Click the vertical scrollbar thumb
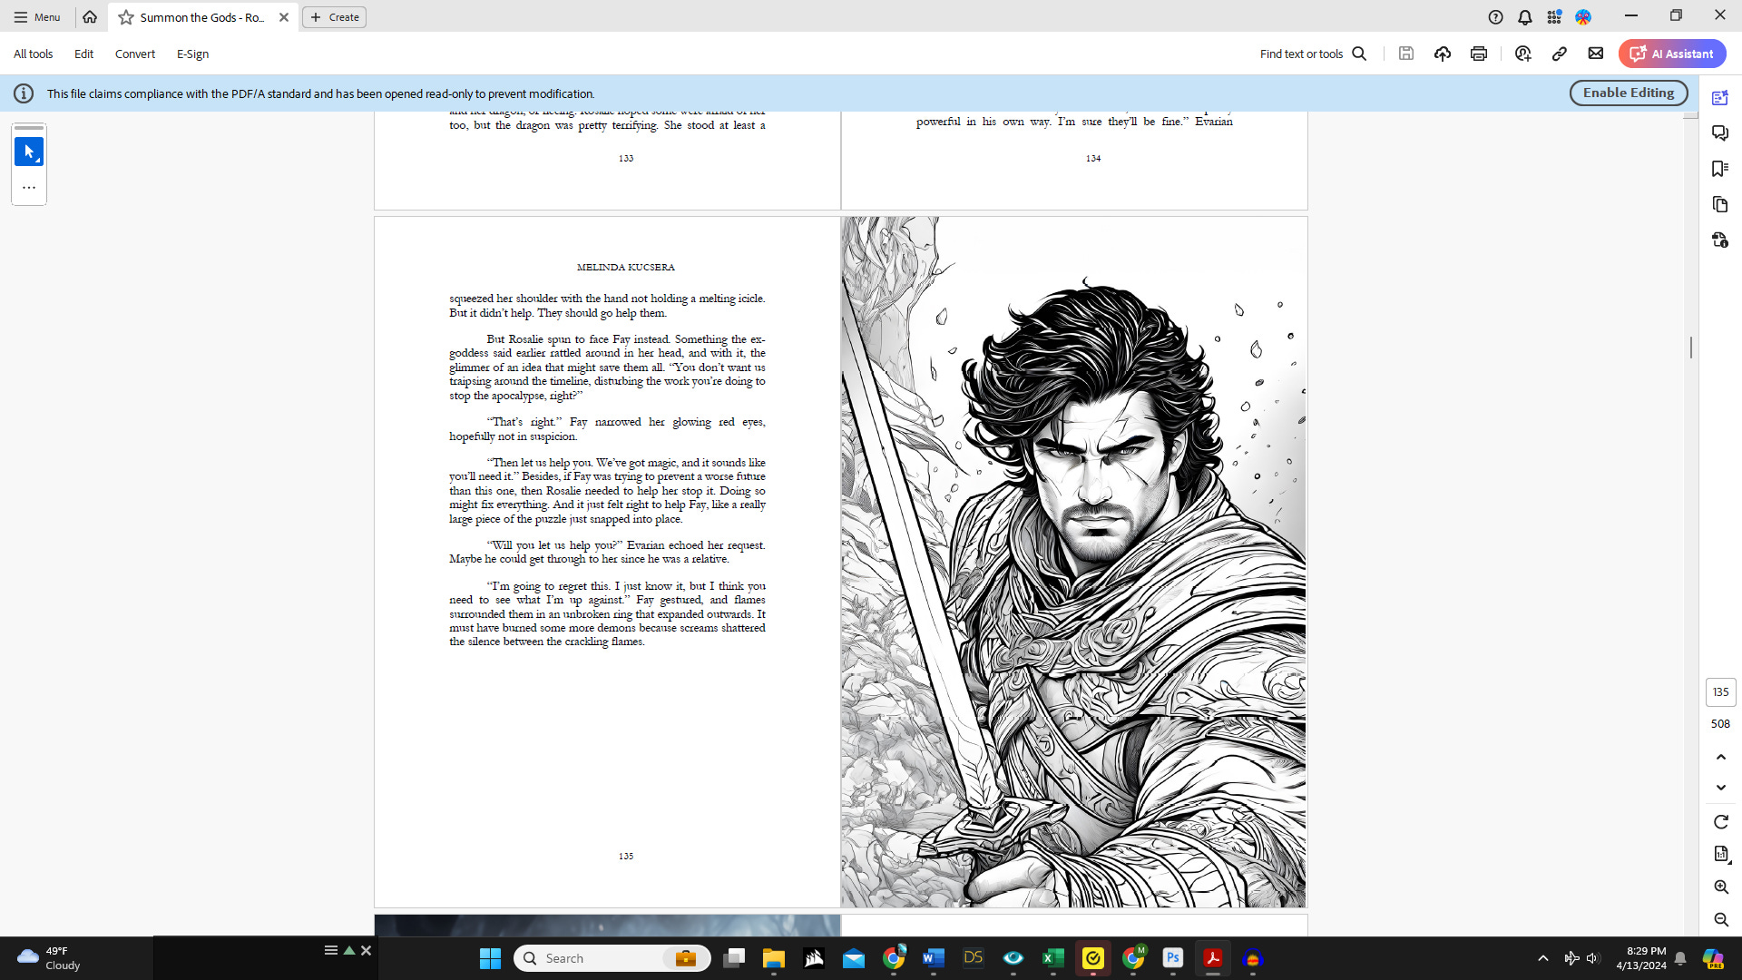The image size is (1742, 980). 1690,347
